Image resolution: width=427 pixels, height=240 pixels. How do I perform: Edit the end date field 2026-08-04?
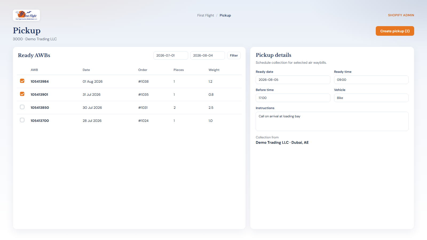click(x=208, y=55)
